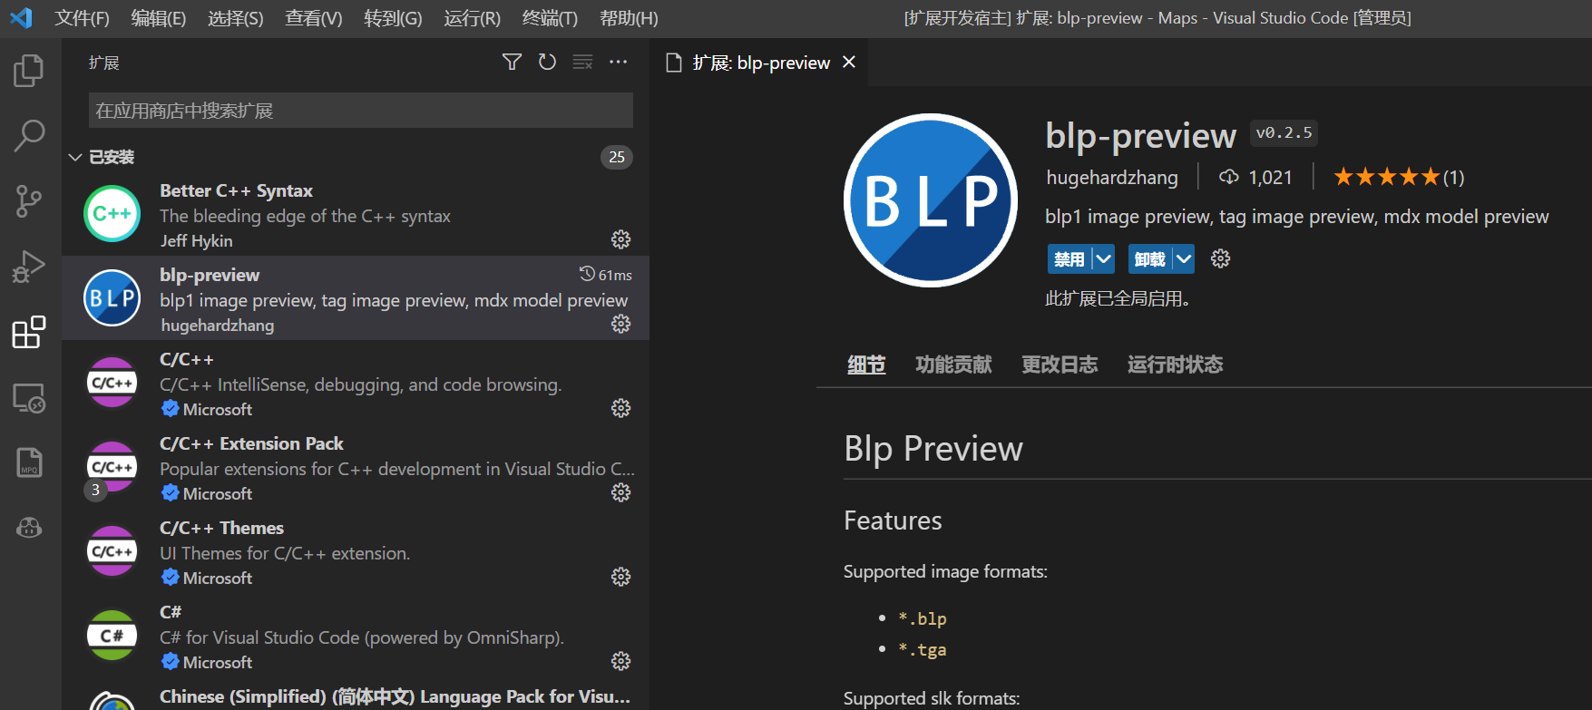Screen dimensions: 1592x710
Task: Click the v0.2.5 version label
Action: (x=1284, y=132)
